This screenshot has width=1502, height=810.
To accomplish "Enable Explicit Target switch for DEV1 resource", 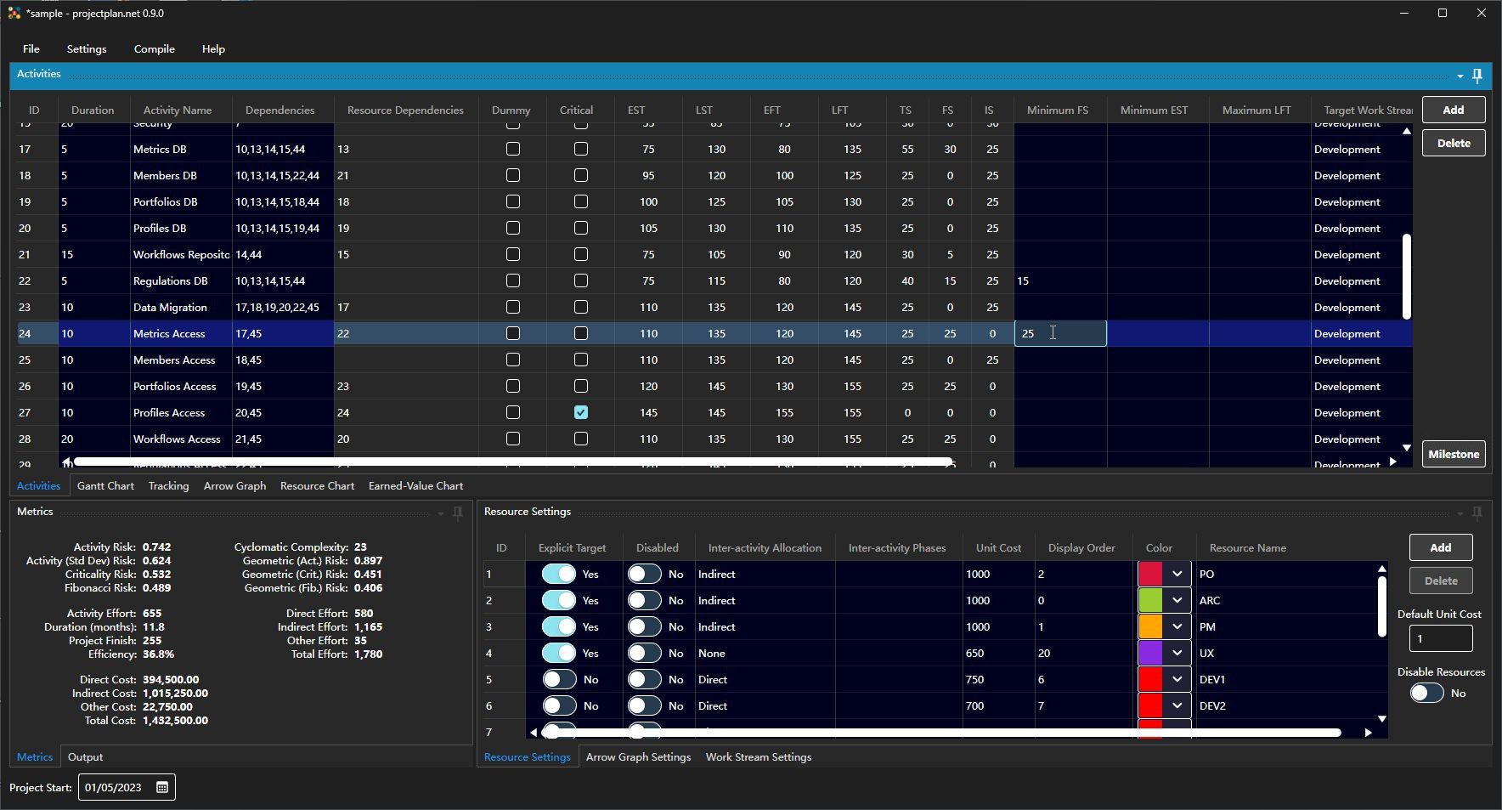I will [559, 680].
